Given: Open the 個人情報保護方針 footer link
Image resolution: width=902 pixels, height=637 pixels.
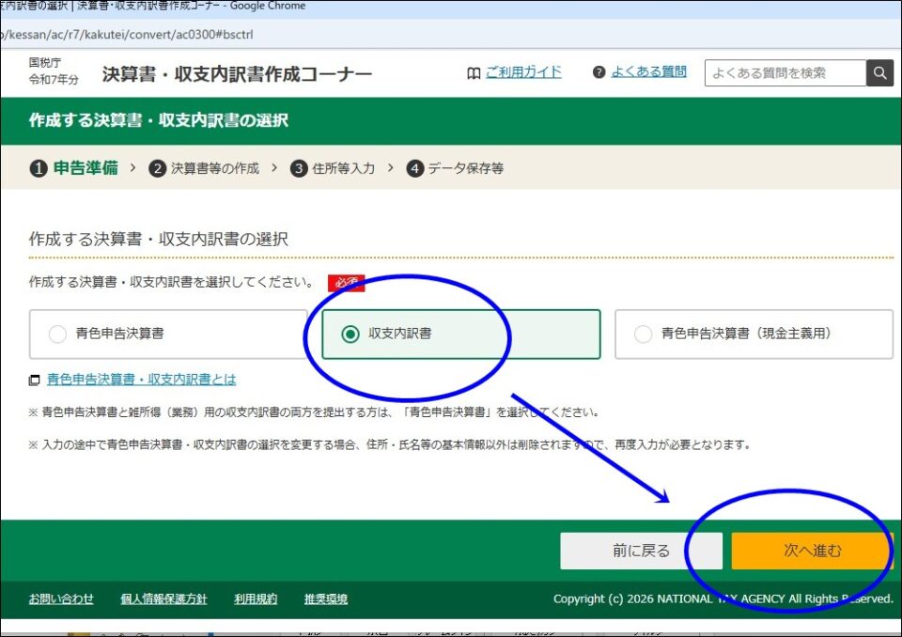Looking at the screenshot, I should (x=163, y=598).
